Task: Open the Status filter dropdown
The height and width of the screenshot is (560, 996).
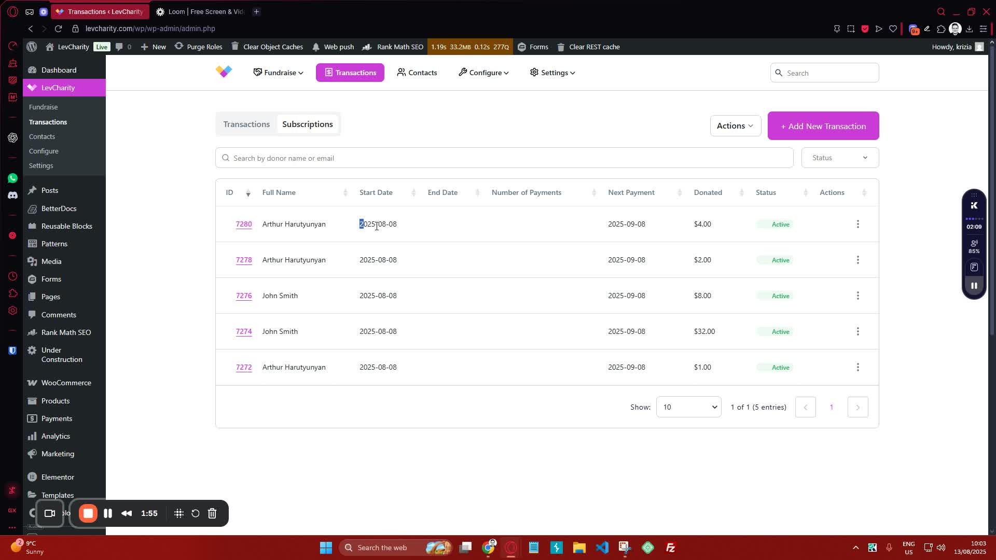Action: tap(840, 158)
